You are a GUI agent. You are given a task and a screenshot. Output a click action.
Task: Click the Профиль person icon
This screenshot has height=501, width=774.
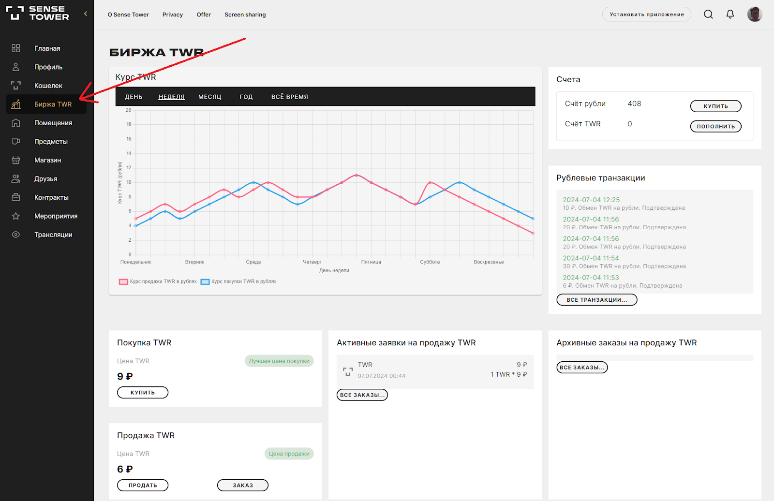pyautogui.click(x=16, y=67)
